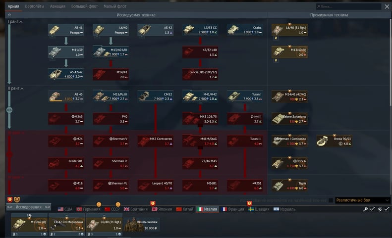The height and width of the screenshot is (238, 392).
Task: Click the rank progress marker on left bar
Action: click(8, 111)
